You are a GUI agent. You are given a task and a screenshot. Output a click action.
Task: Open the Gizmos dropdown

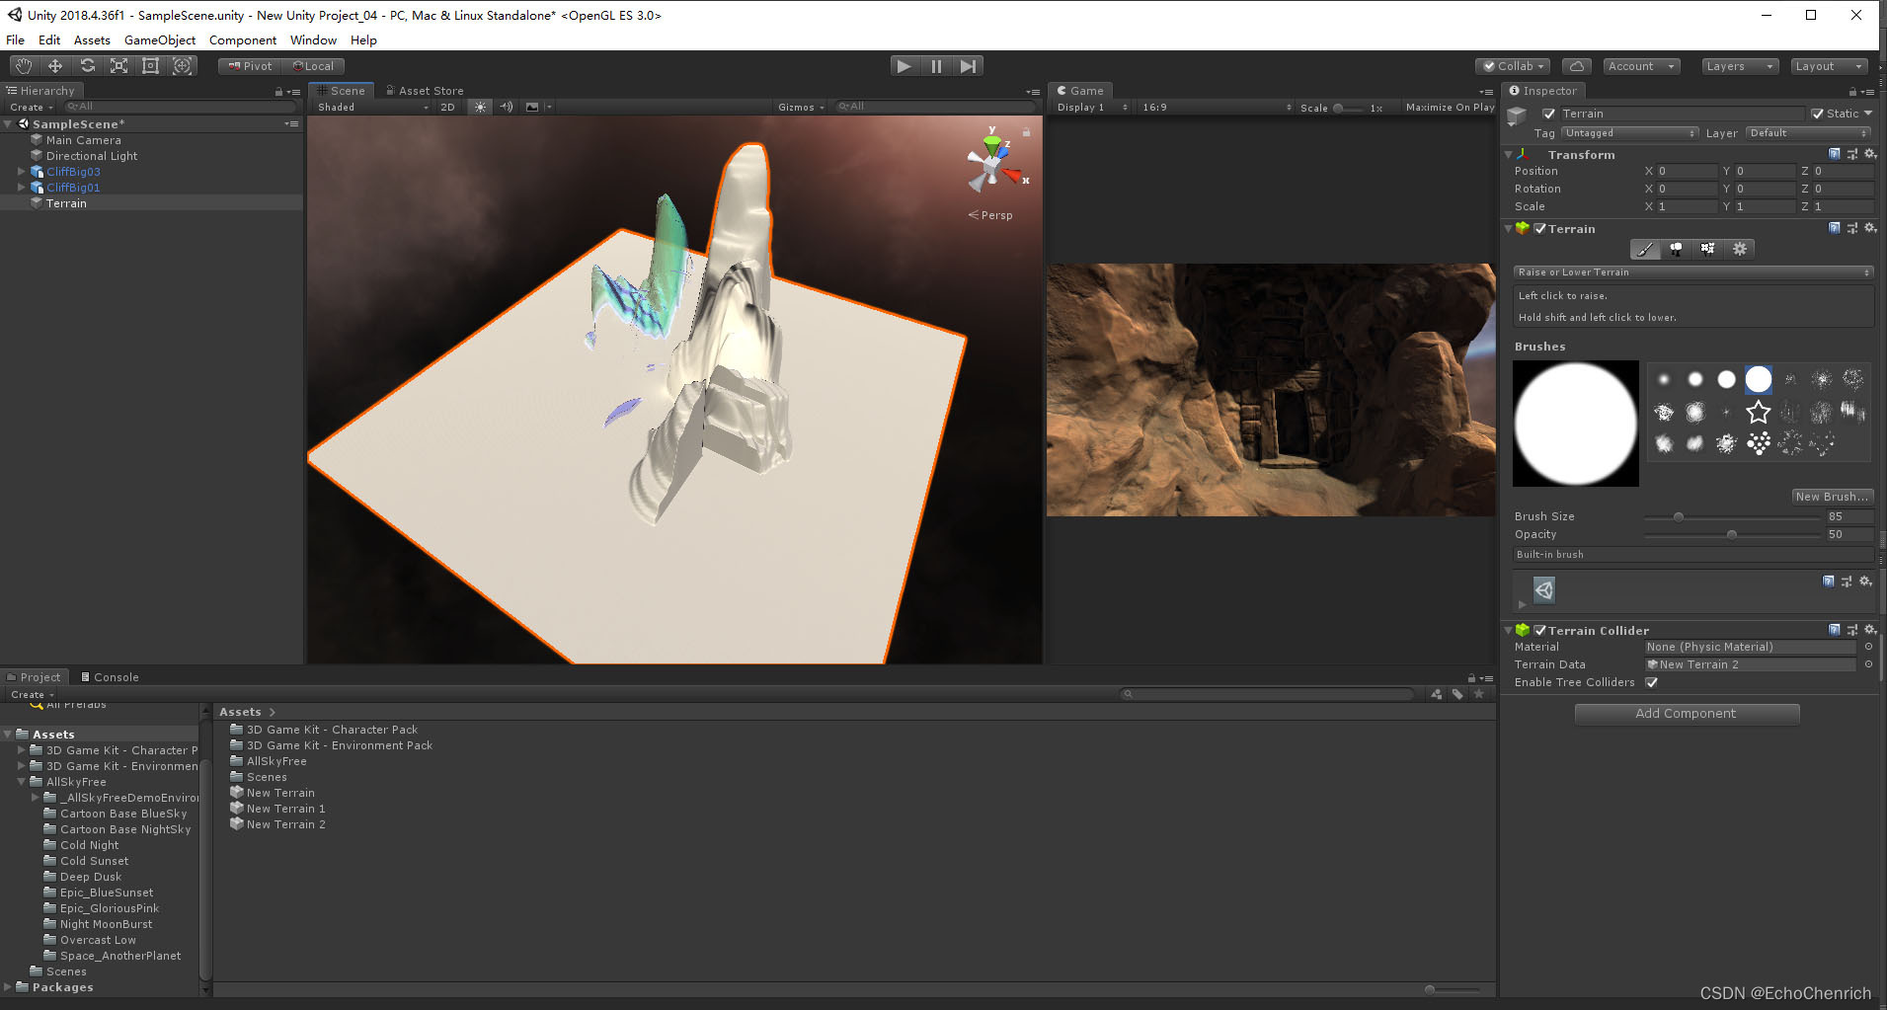click(x=801, y=107)
